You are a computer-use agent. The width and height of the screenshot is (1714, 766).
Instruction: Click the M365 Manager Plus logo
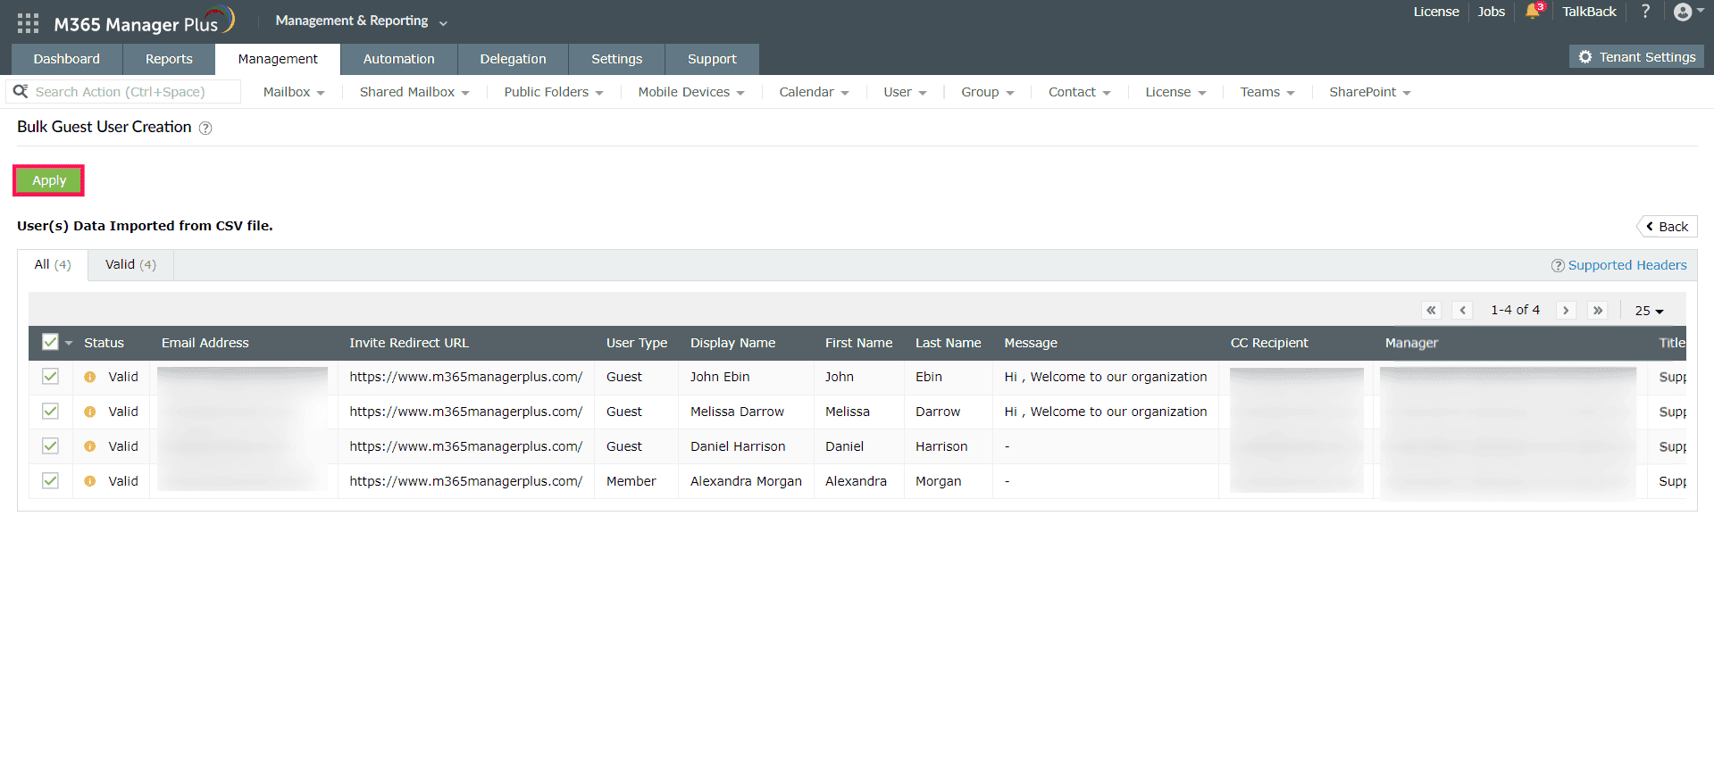(144, 21)
